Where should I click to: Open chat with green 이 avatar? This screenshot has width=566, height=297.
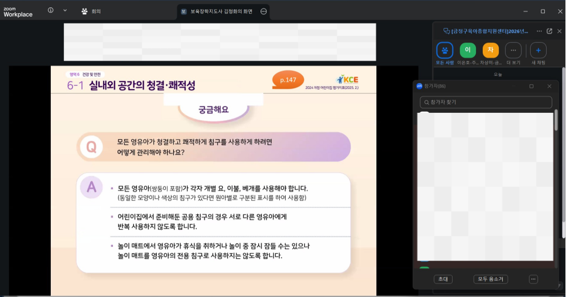tap(468, 50)
